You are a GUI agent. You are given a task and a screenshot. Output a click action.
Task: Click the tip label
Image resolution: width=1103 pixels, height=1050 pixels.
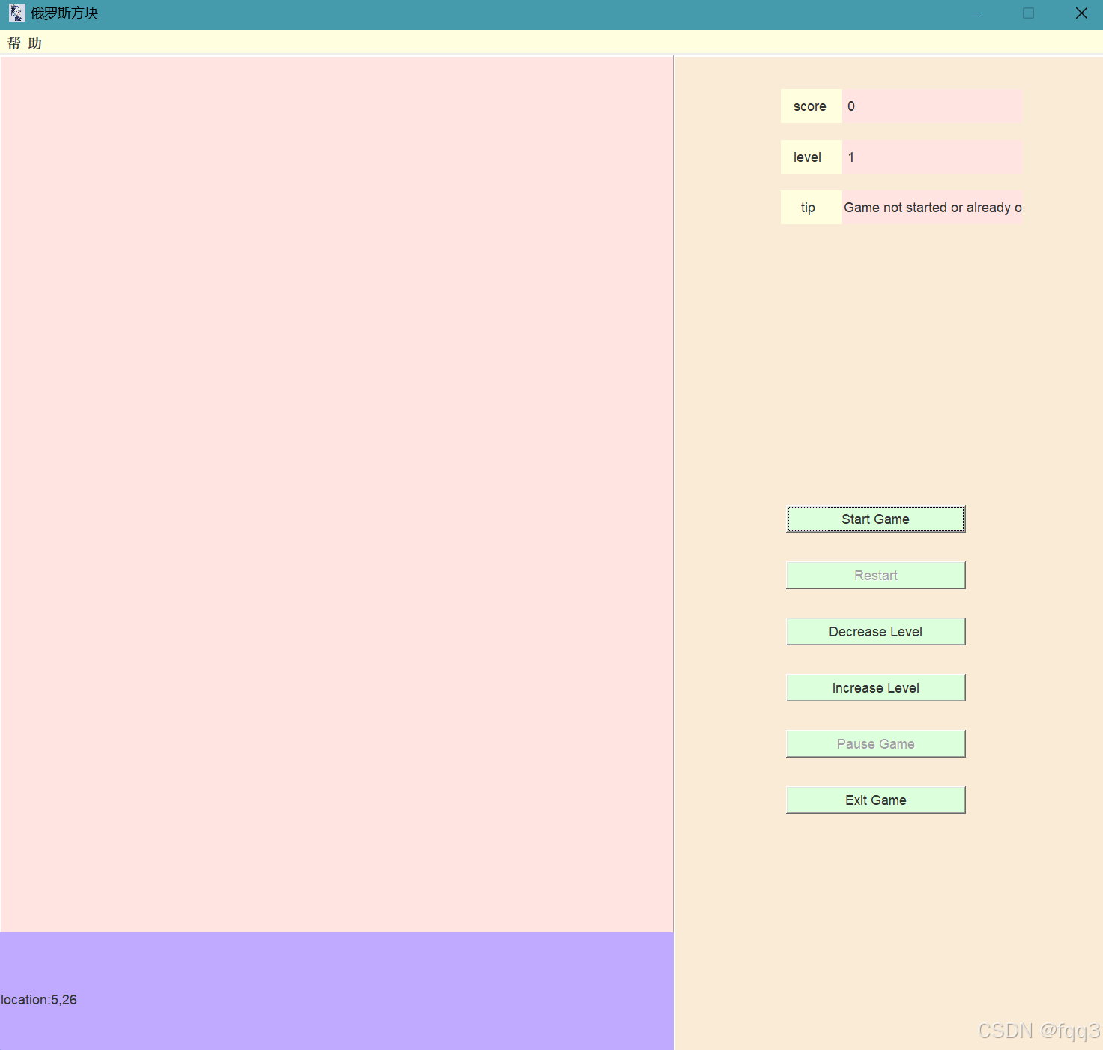(811, 208)
